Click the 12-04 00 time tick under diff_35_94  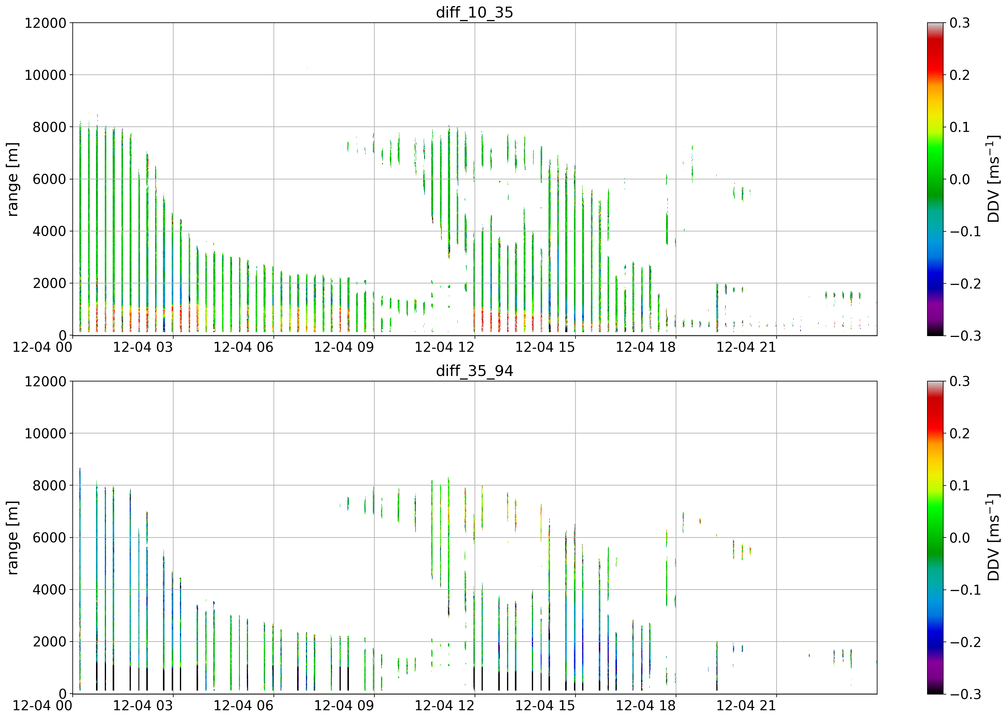tap(42, 706)
